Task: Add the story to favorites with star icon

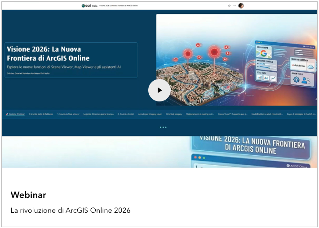Action: pos(229,6)
